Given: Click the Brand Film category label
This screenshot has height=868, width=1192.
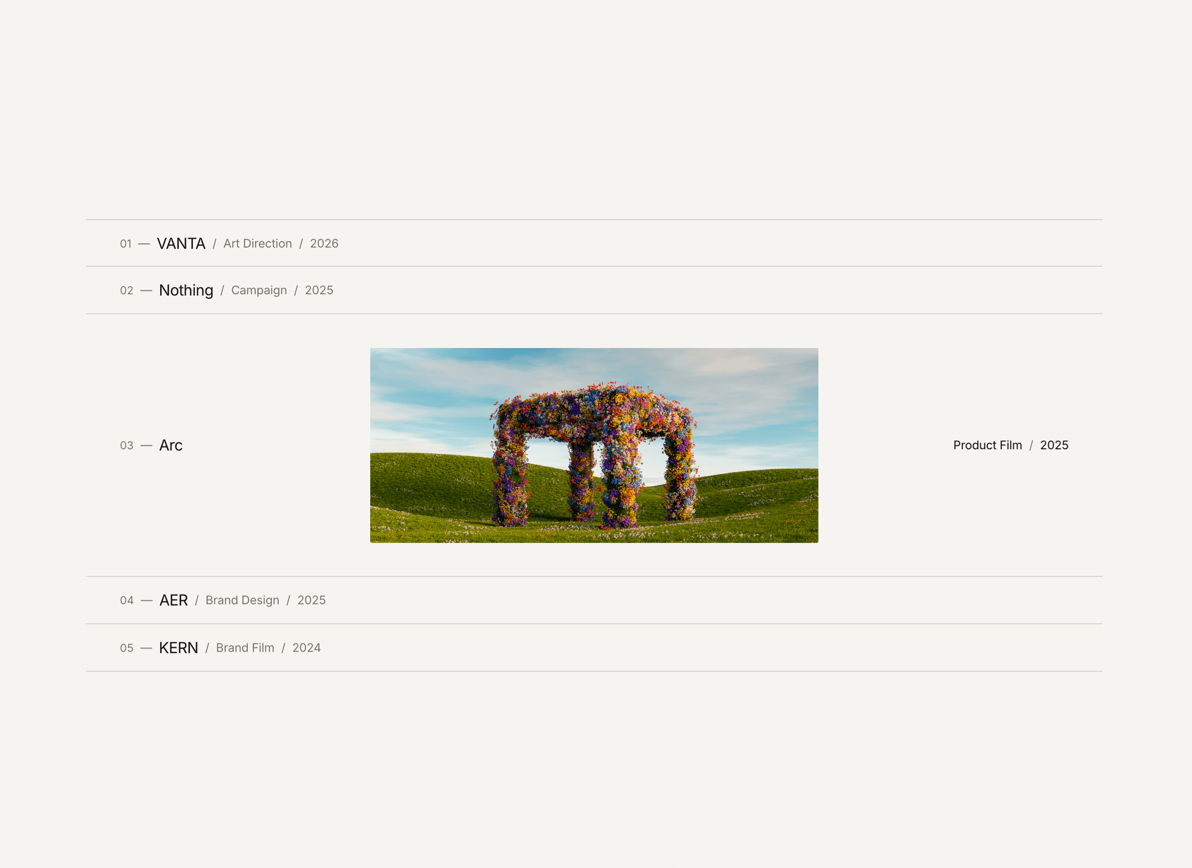Looking at the screenshot, I should pos(245,648).
